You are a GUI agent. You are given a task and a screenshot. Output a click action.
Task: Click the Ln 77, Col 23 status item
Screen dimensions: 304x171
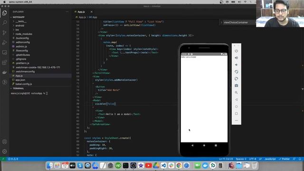click(x=226, y=159)
